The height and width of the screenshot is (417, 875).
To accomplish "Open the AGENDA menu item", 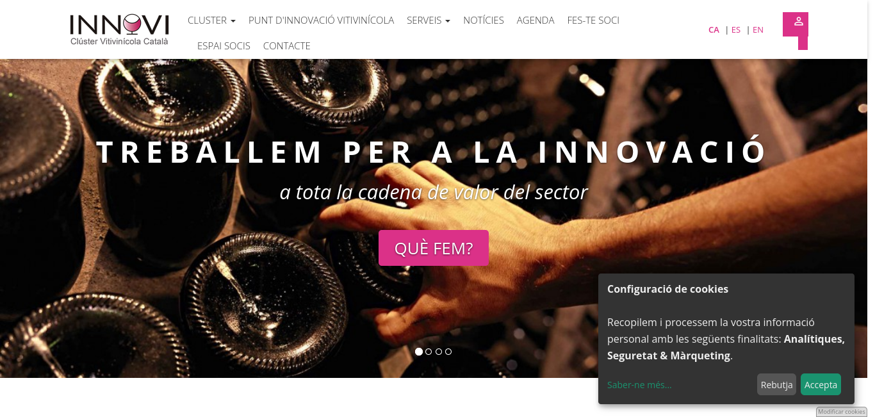I will pyautogui.click(x=536, y=20).
